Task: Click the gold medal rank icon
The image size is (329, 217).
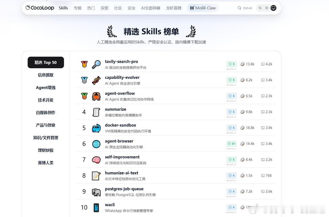Action: tap(84, 64)
